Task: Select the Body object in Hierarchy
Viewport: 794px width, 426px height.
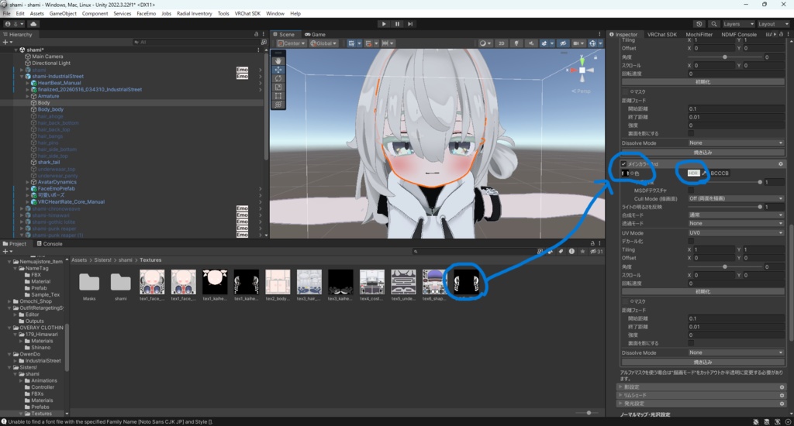Action: click(x=43, y=103)
